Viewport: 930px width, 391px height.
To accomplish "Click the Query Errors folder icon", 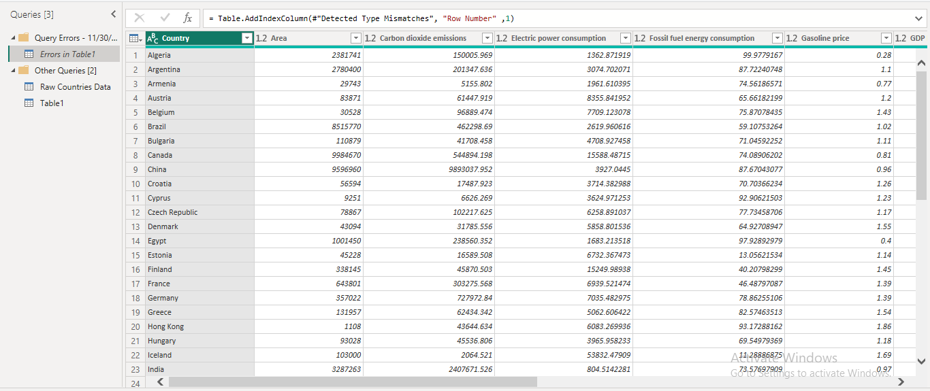I will pyautogui.click(x=24, y=38).
